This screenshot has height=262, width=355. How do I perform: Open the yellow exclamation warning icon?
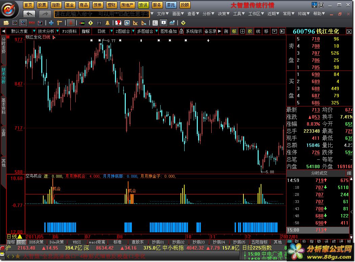tap(91, 23)
